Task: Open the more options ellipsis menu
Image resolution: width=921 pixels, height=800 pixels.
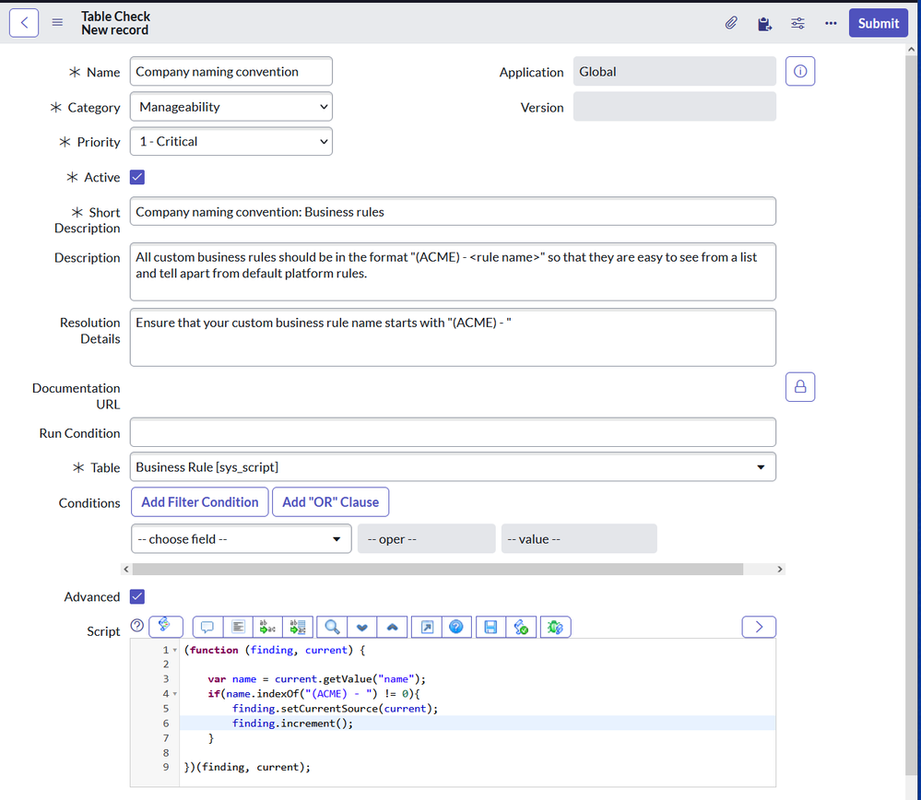Action: click(831, 23)
